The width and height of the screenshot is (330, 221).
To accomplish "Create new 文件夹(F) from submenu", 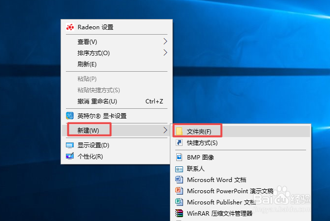I will (242, 131).
